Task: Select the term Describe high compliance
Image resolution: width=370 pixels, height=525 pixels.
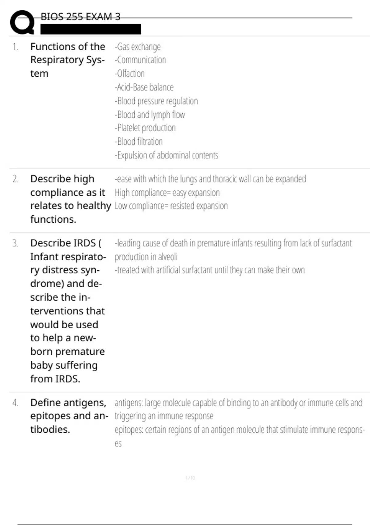Action: (x=71, y=199)
